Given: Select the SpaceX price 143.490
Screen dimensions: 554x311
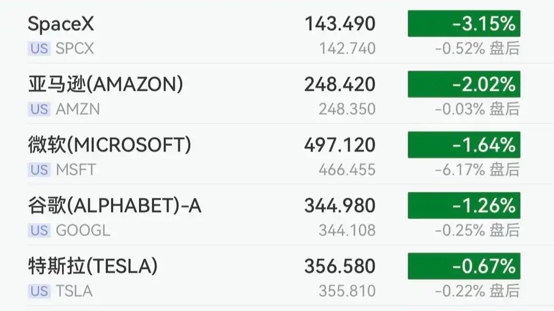Looking at the screenshot, I should click(340, 24).
